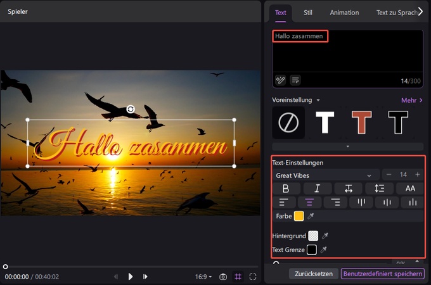
Task: Toggle bold formatting
Action: pos(286,188)
